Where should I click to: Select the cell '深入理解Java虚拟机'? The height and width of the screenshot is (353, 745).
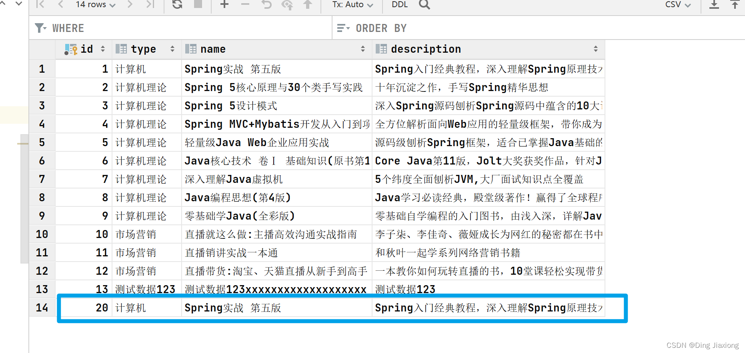(x=276, y=179)
